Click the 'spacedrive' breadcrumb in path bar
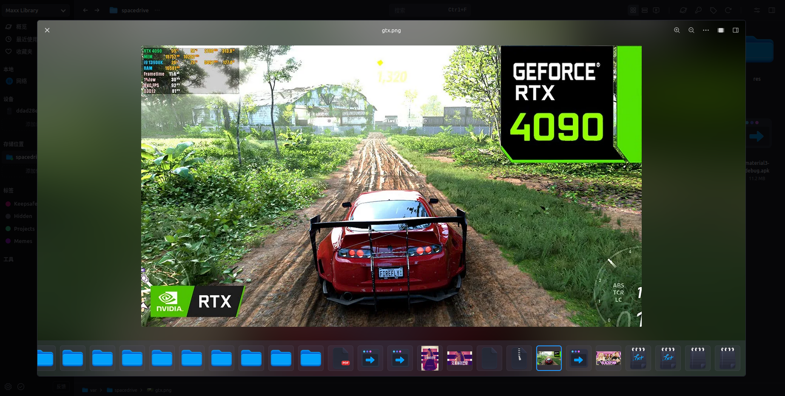785x396 pixels. (122, 390)
